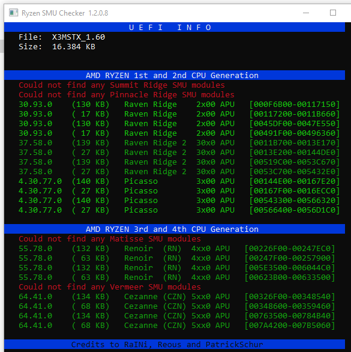Click the Ryzen SMU Checker app icon
351x352 pixels.
(x=13, y=13)
